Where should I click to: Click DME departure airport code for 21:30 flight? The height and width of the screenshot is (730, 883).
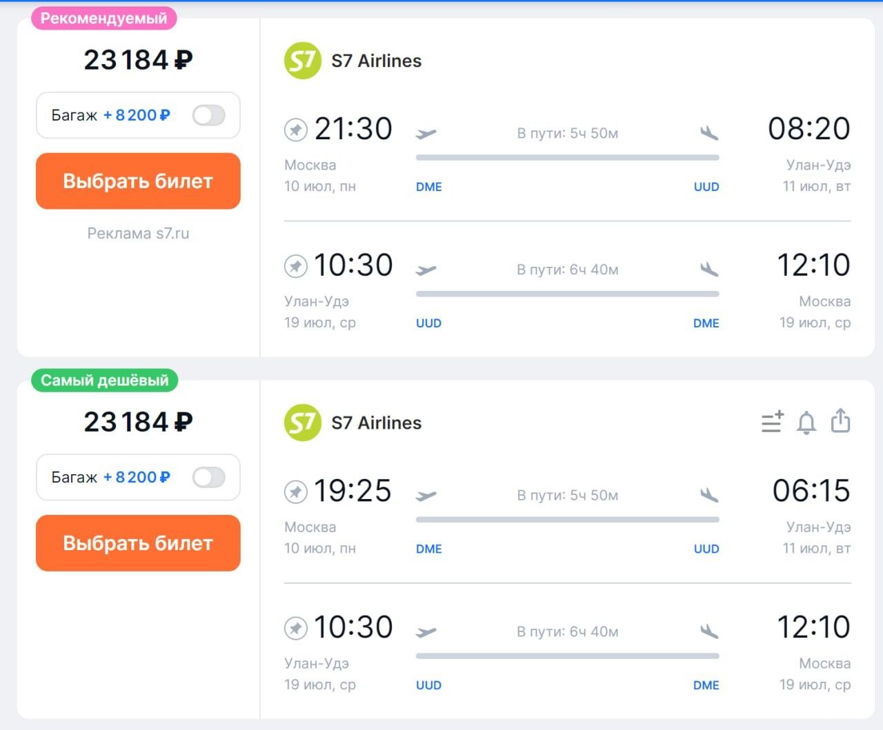429,187
